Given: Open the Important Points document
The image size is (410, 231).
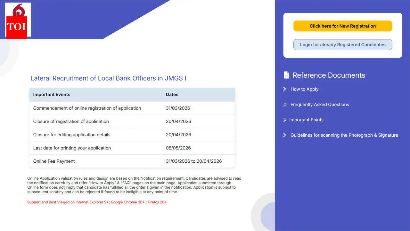Looking at the screenshot, I should (306, 120).
